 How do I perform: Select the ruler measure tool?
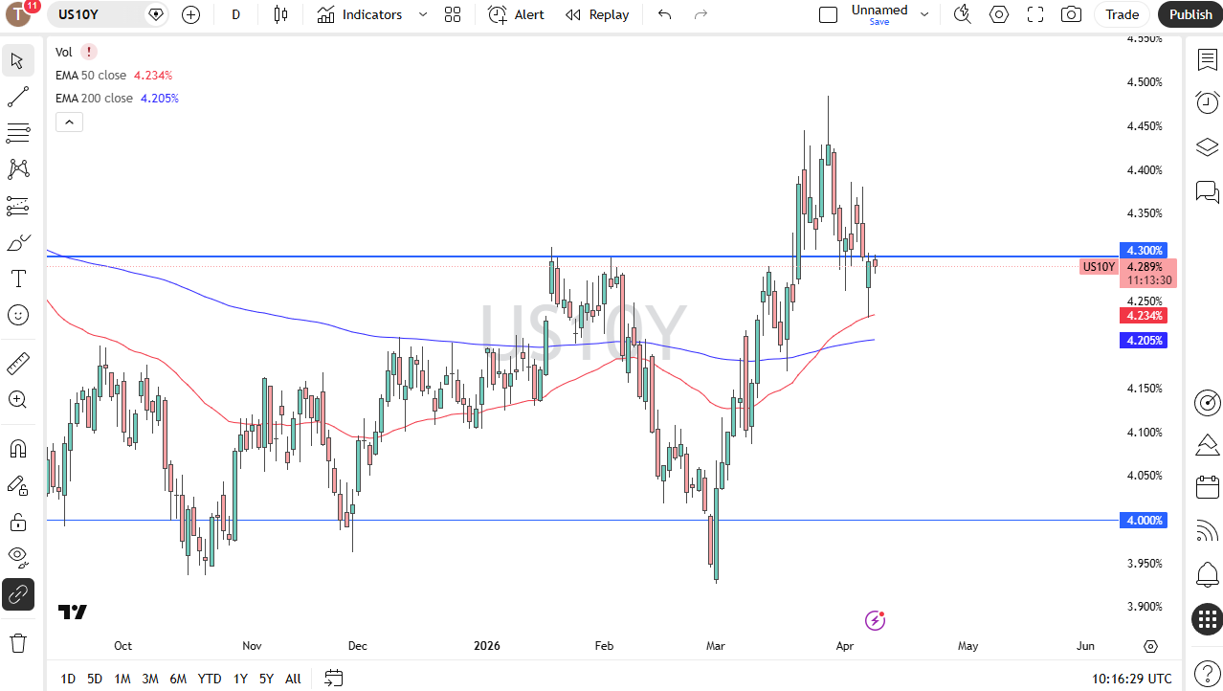coord(17,363)
